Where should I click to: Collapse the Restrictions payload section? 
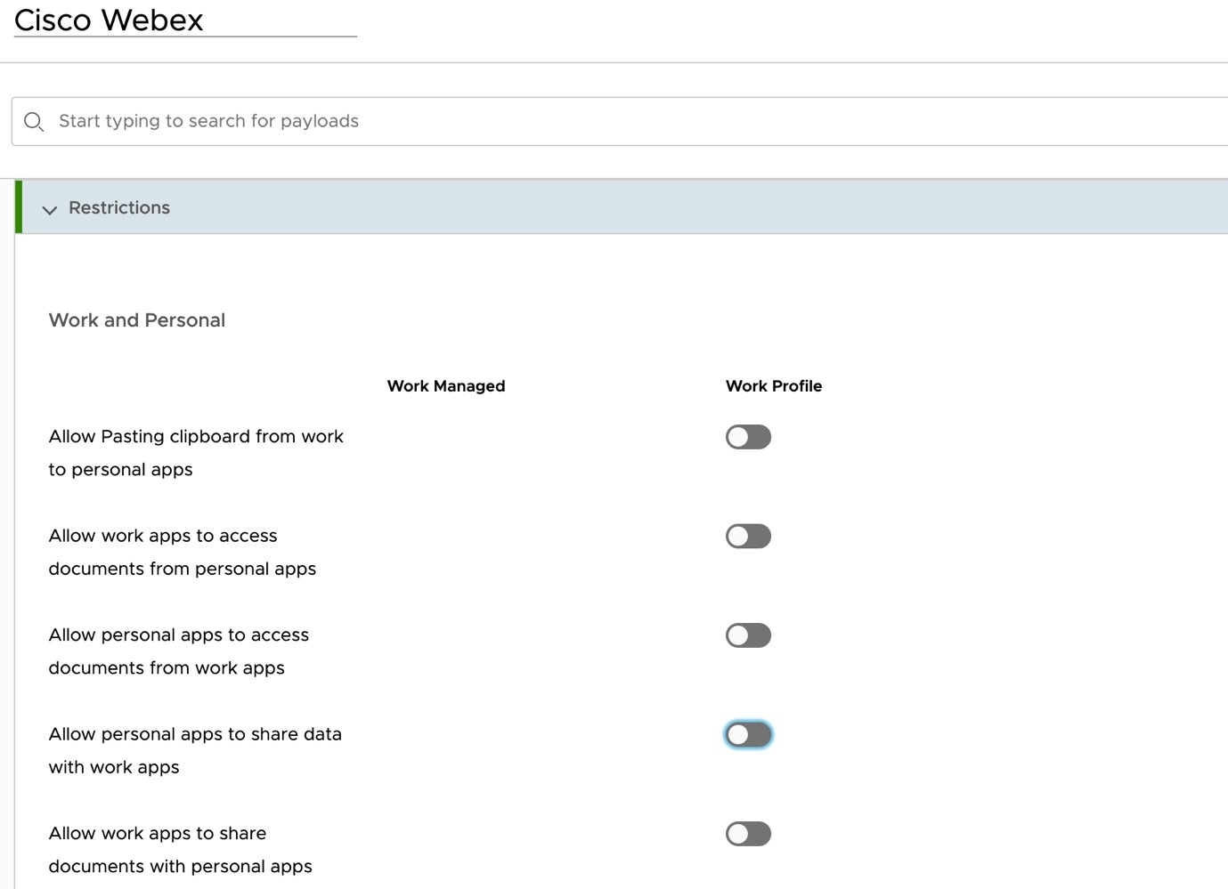[x=50, y=210]
